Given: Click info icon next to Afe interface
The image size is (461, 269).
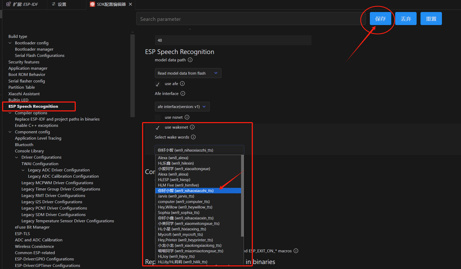Looking at the screenshot, I should click(x=183, y=94).
